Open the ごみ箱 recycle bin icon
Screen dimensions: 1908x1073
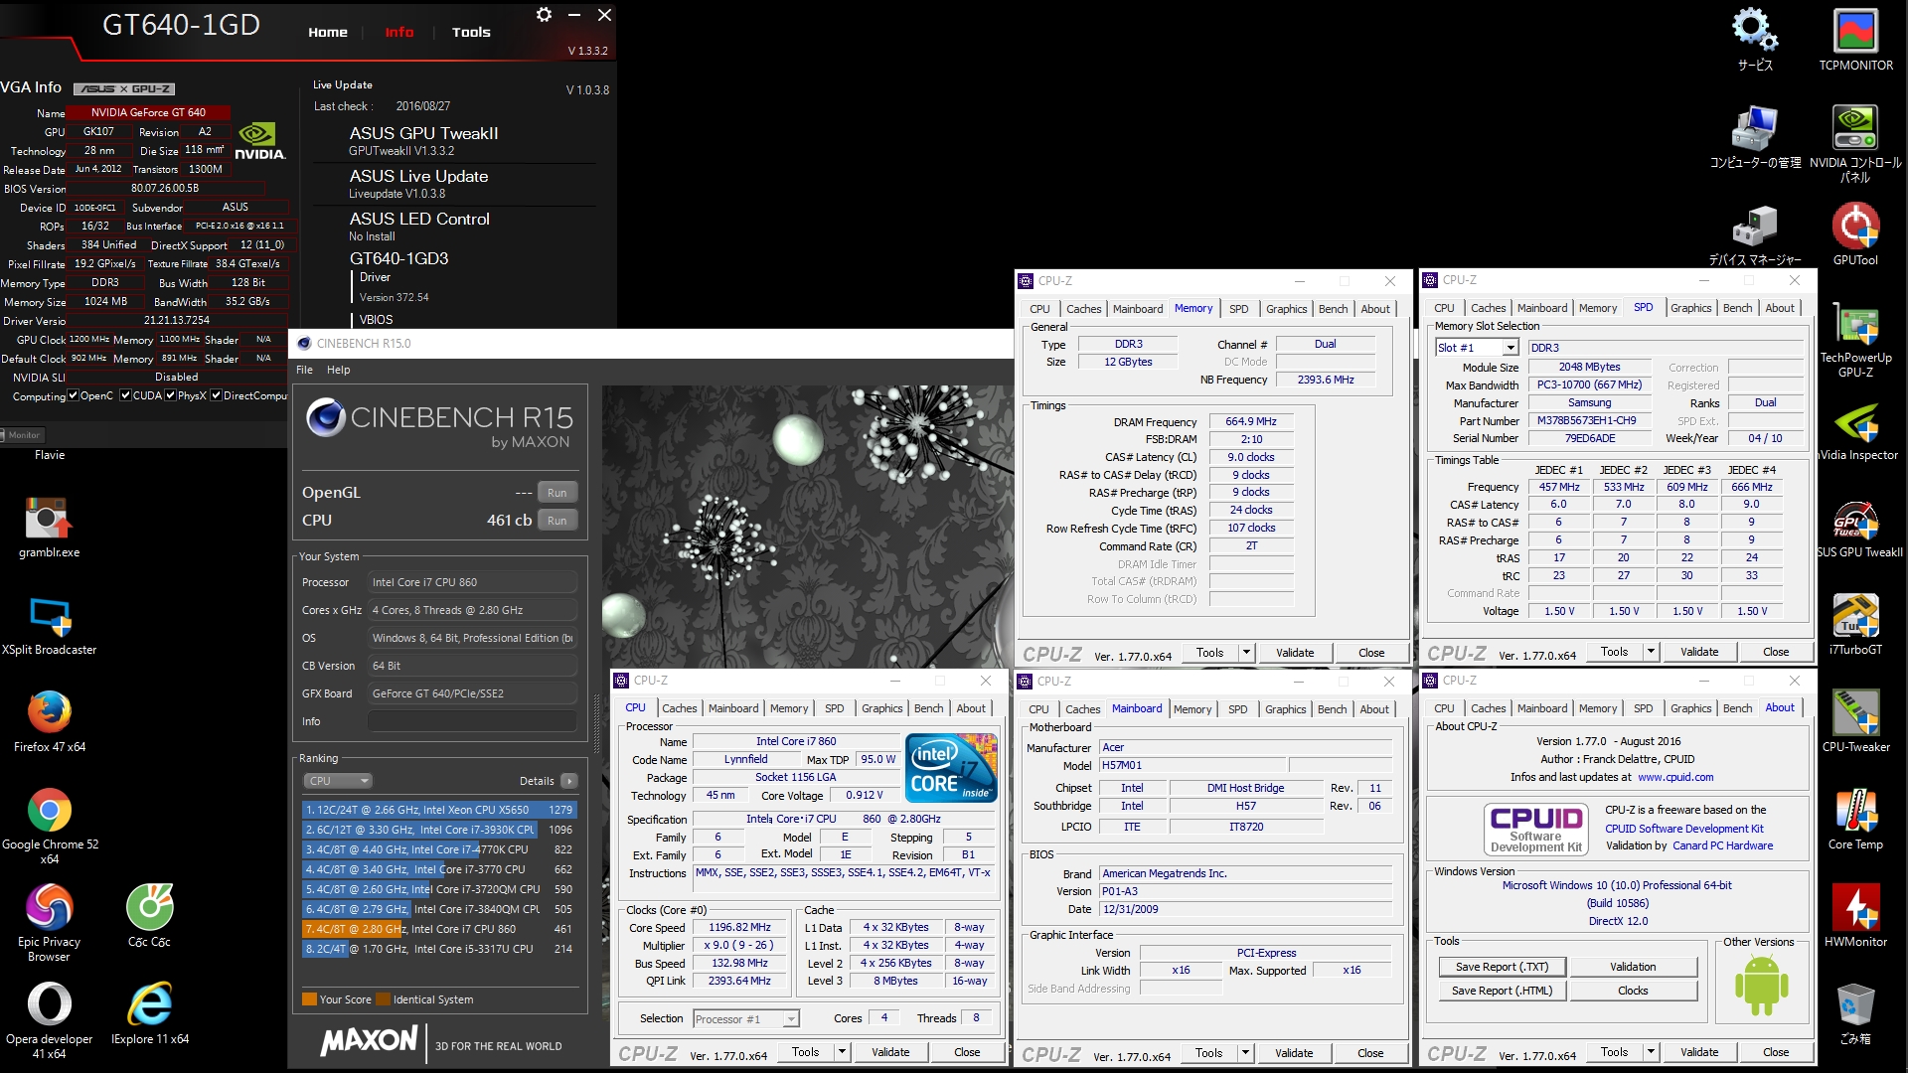pos(1855,1012)
